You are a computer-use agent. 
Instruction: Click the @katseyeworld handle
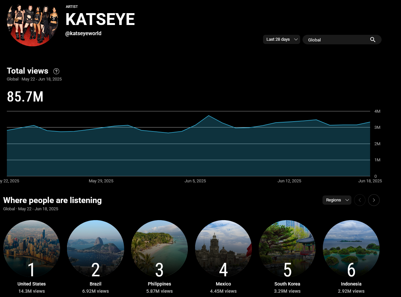click(83, 34)
